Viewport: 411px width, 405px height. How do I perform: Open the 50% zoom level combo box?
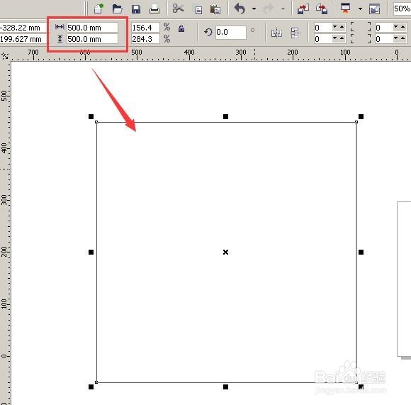coord(402,9)
